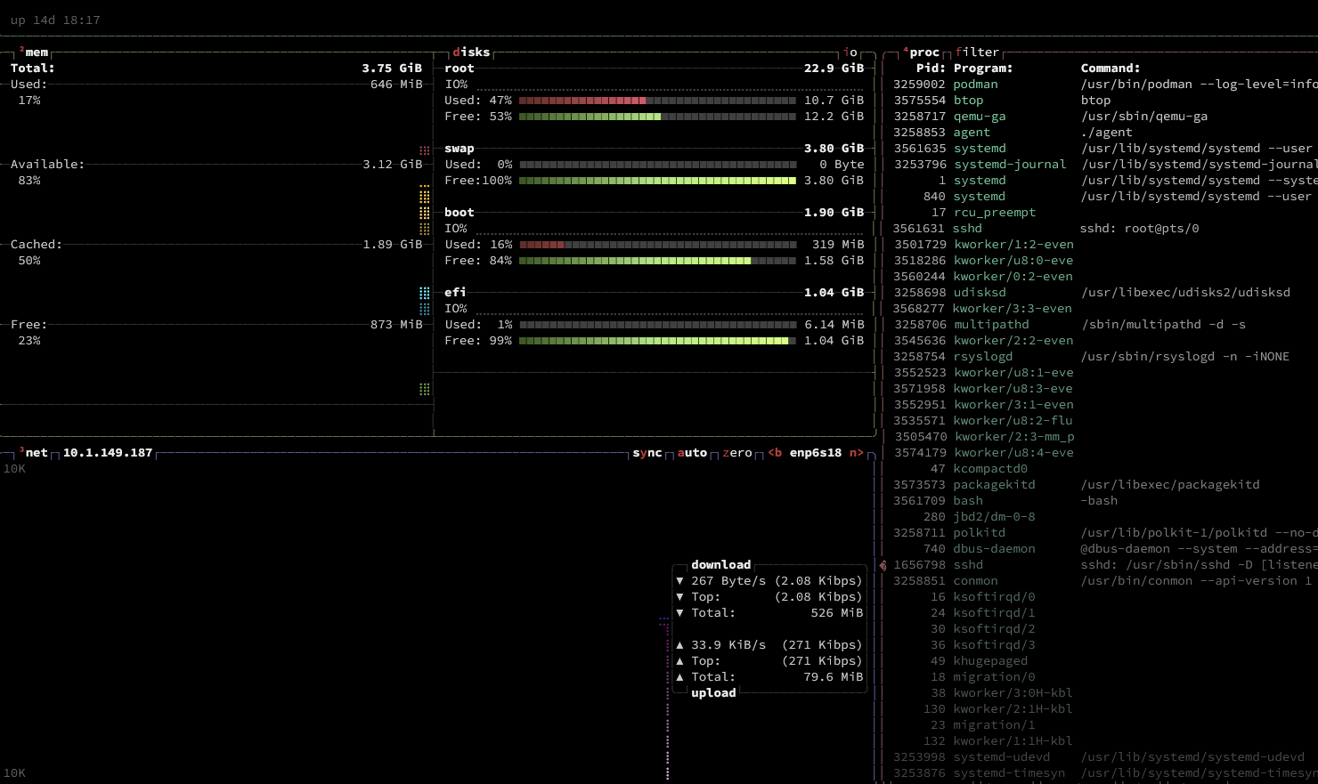Viewport: 1318px width, 784px height.
Task: Select the rsyslogd process row
Action: 1104,357
